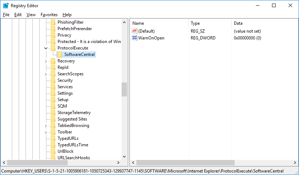Click the tree pane vertical scrollbar thumb
The height and width of the screenshot is (175, 299).
[x=124, y=89]
